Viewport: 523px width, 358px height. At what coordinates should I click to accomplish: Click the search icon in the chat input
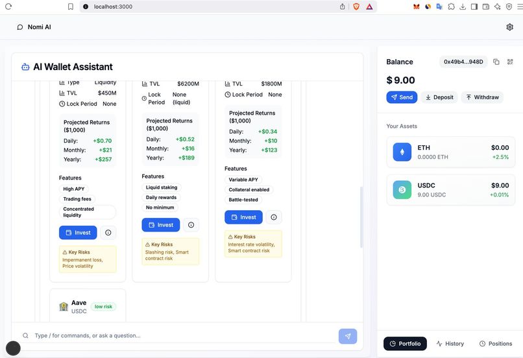pos(25,335)
